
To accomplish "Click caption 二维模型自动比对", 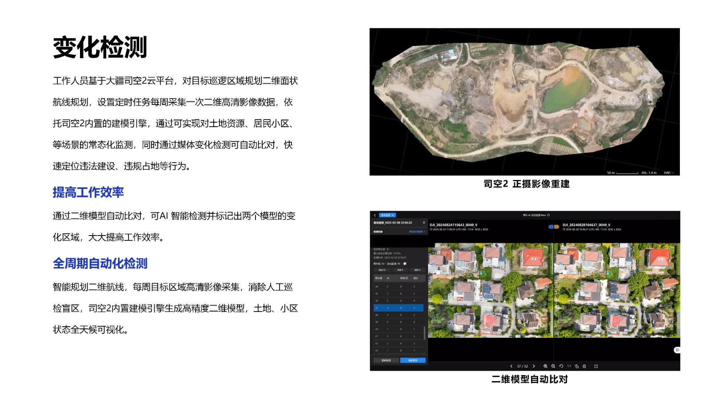I will 530,379.
